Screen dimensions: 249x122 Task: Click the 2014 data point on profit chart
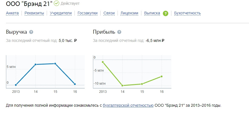tap(122, 85)
